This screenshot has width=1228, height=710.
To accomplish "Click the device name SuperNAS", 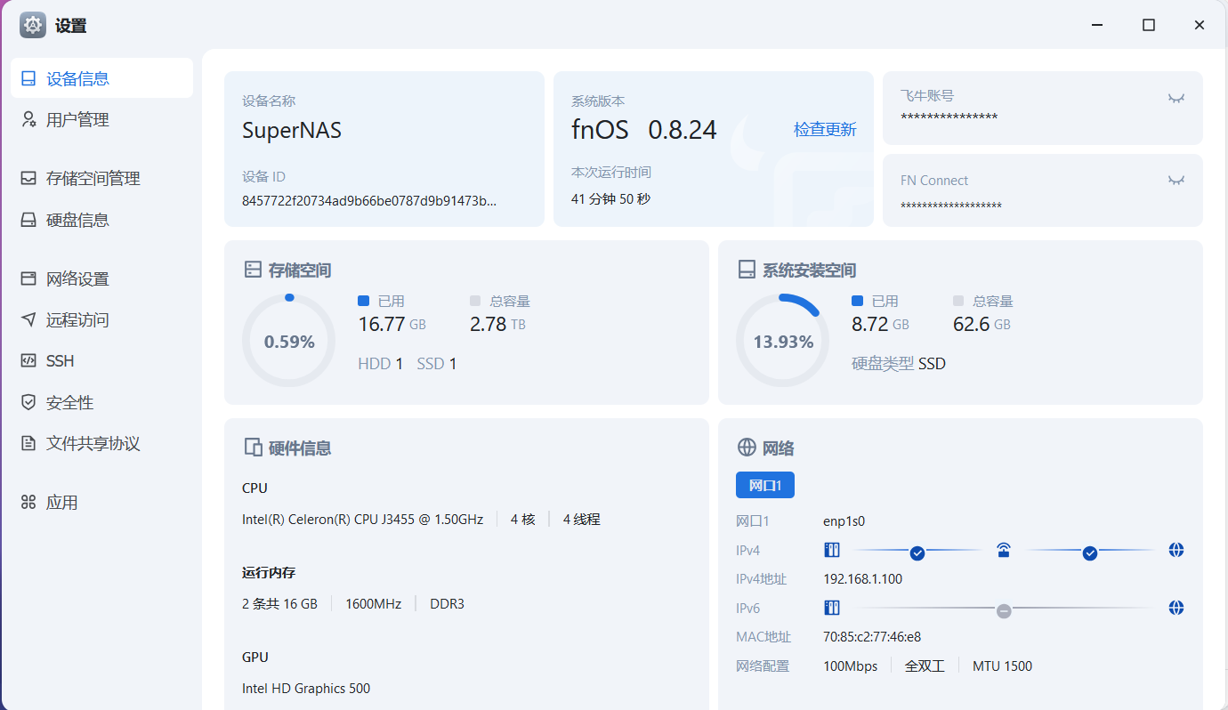I will [x=292, y=130].
